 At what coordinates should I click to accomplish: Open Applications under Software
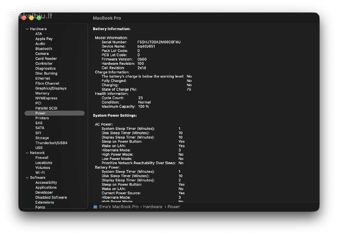46,188
